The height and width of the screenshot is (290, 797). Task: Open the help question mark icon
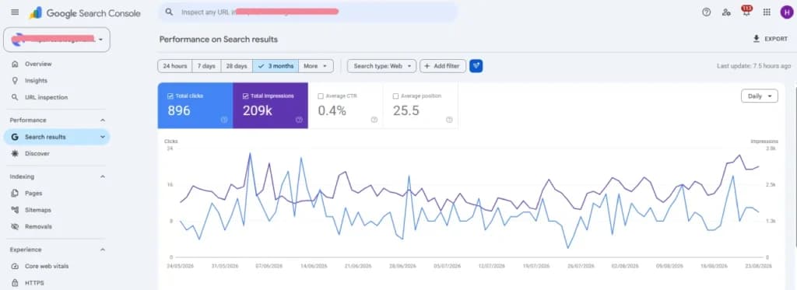[x=706, y=12]
